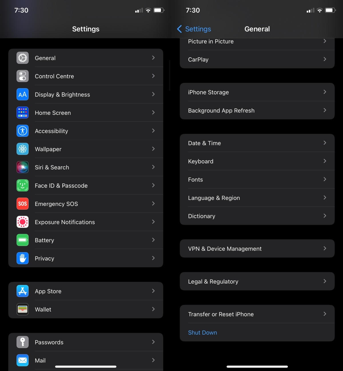Open the Keyboard settings
Viewport: 343px width, 371px height.
pos(257,161)
